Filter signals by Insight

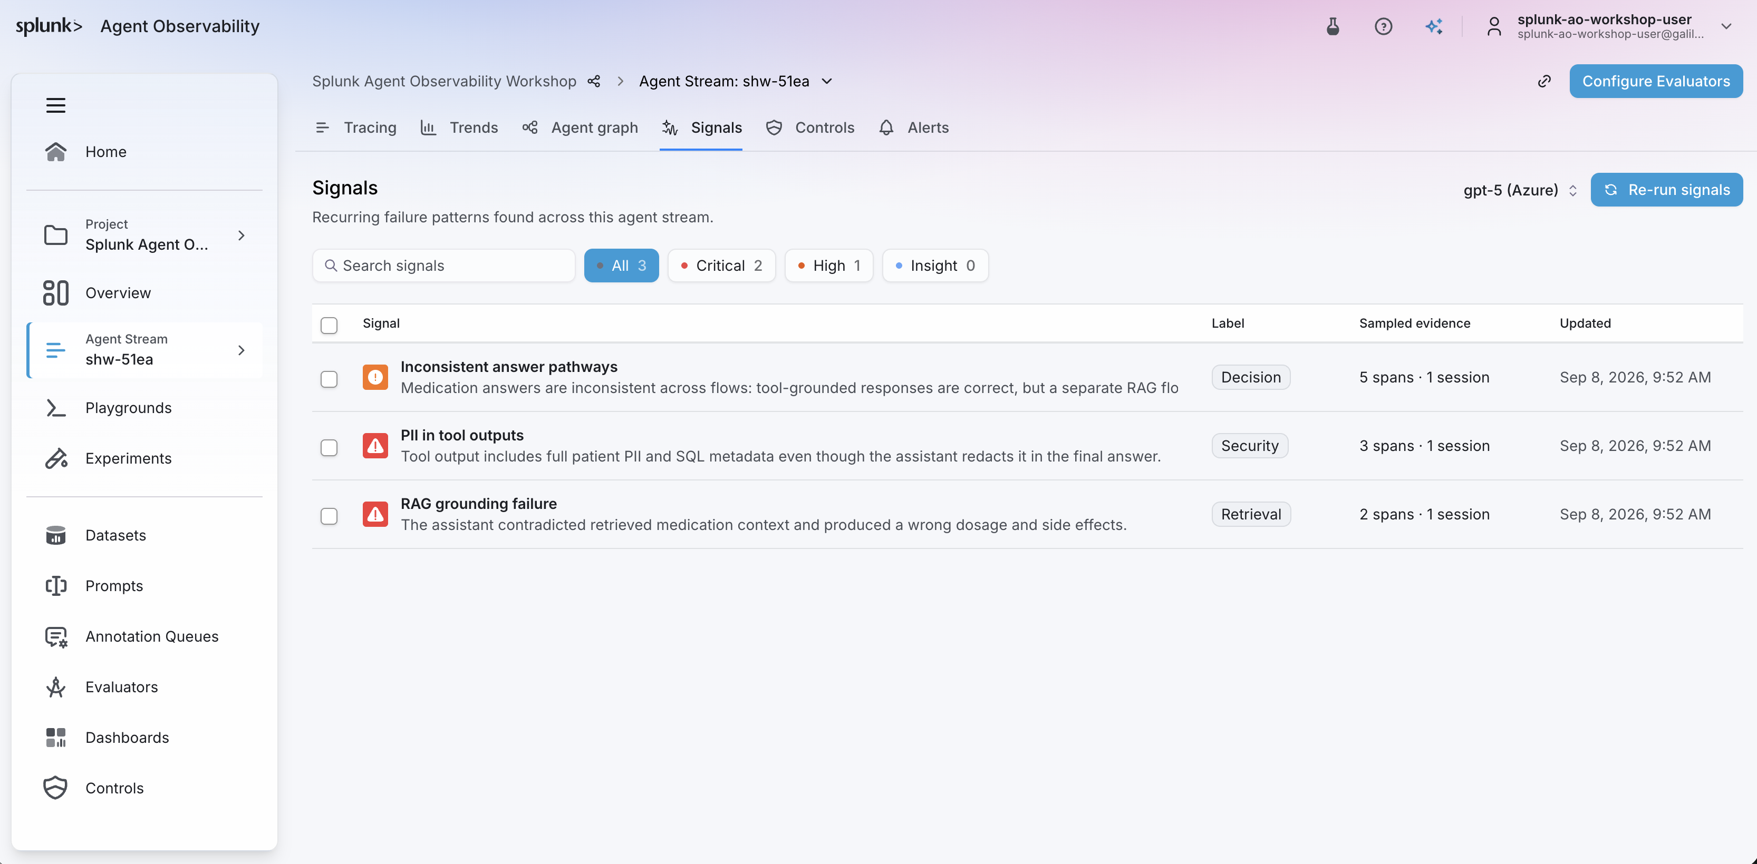point(935,266)
